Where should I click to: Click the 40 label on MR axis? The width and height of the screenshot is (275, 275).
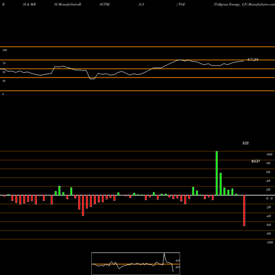pyautogui.click(x=268, y=181)
